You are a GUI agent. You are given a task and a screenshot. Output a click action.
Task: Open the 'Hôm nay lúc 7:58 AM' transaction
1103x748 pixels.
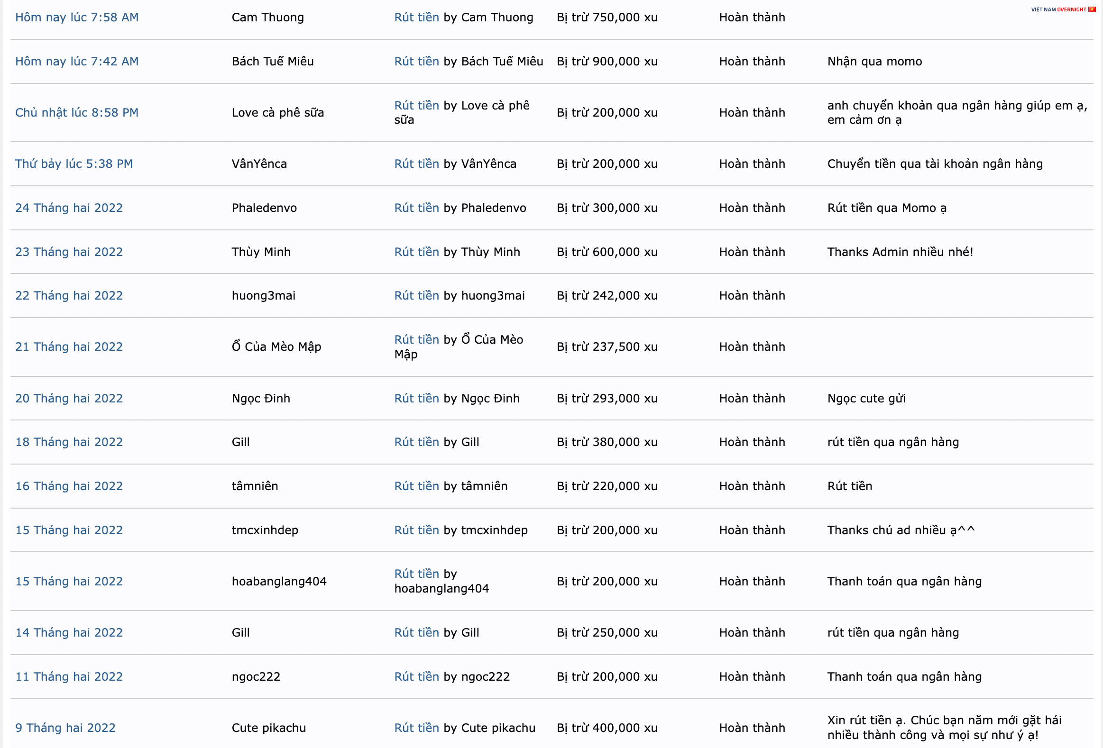(x=77, y=18)
